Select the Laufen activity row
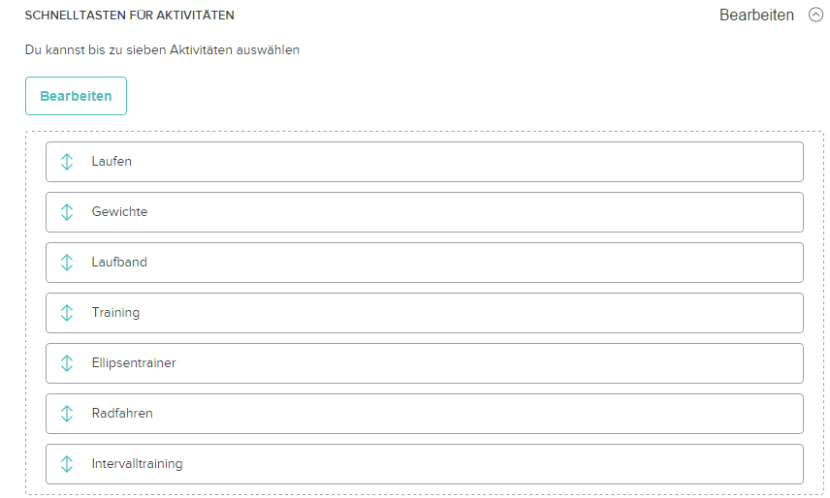 [425, 162]
